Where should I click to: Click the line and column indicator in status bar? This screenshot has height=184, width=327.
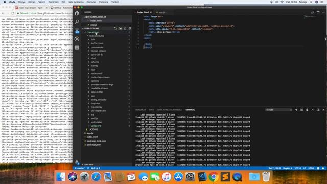coord(274,168)
